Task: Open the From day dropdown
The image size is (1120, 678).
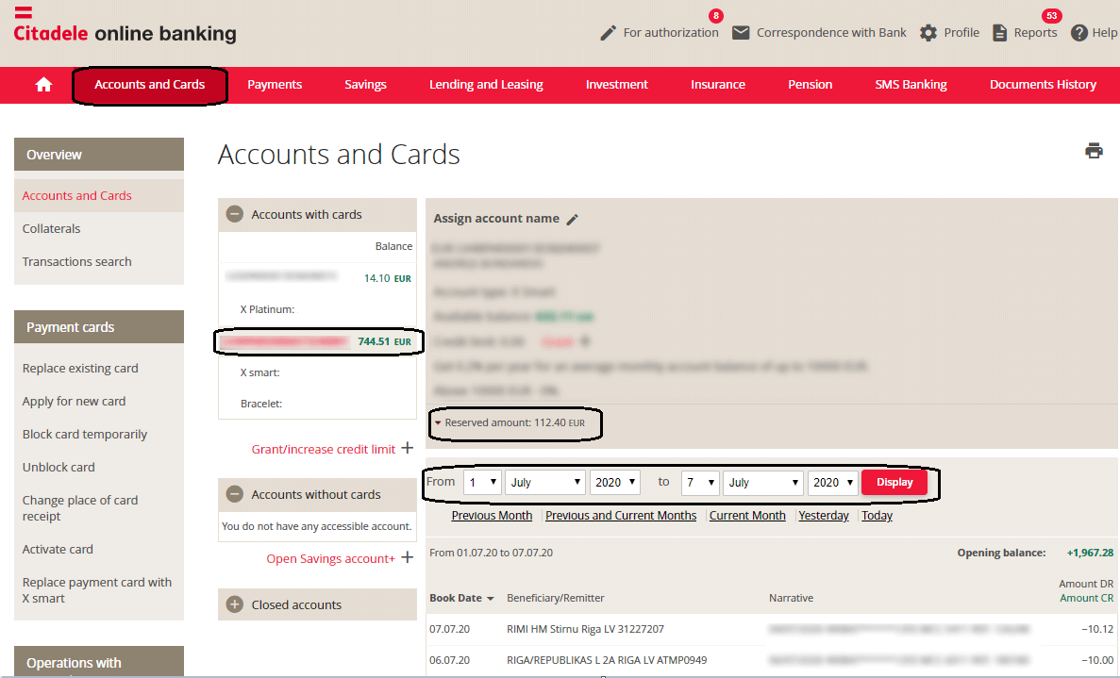Action: point(482,483)
